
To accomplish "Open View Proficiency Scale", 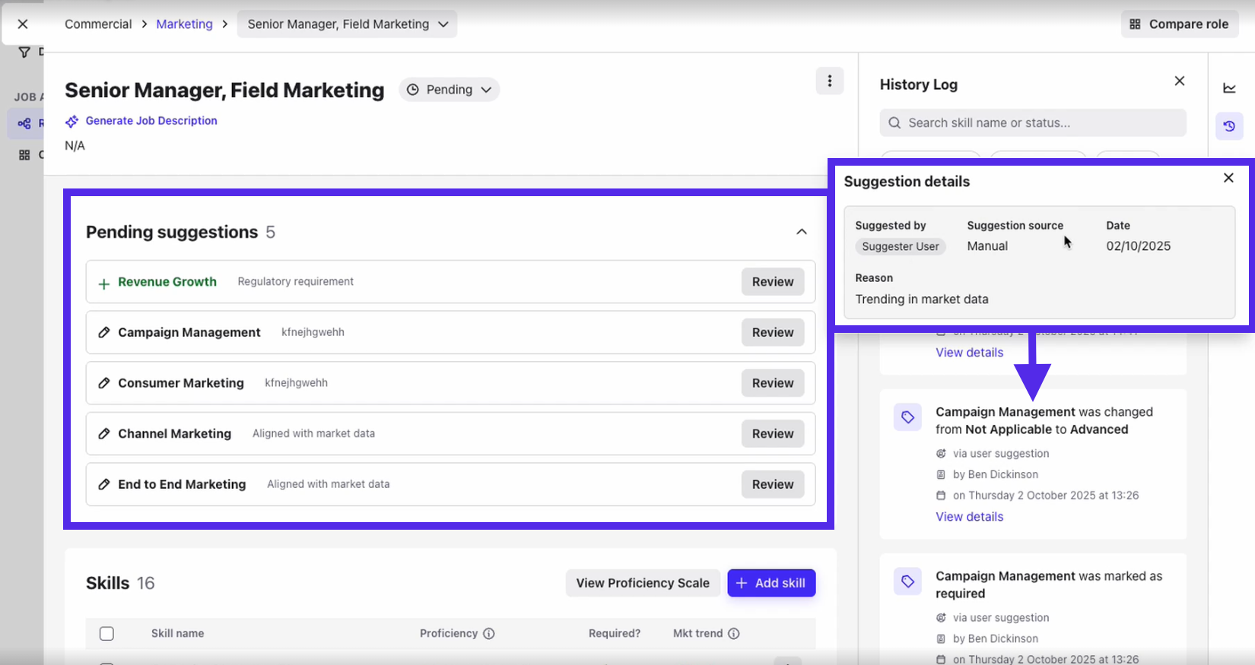I will coord(642,583).
